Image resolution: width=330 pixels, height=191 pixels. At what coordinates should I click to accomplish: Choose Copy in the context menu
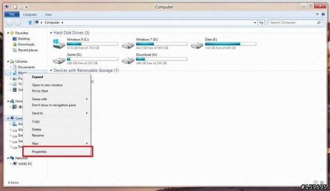coord(57,121)
